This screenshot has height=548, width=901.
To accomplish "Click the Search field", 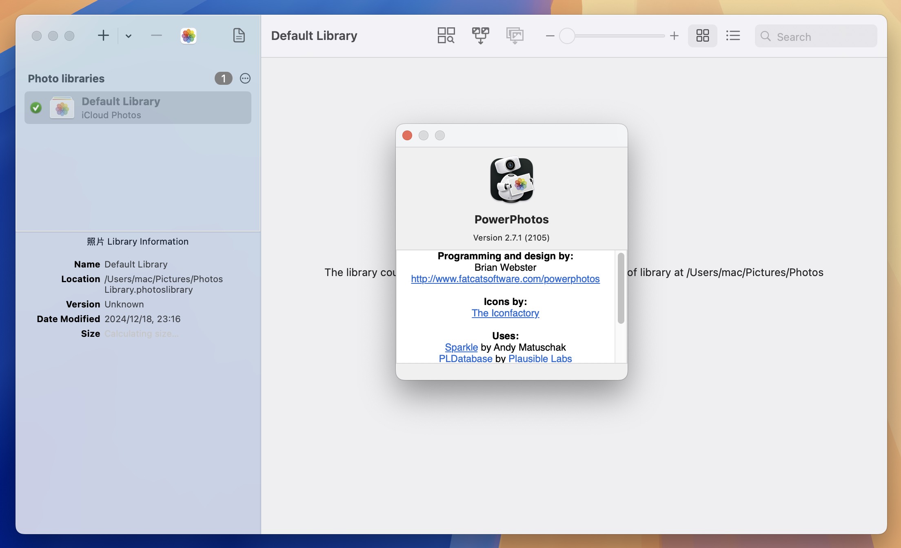I will coord(816,36).
